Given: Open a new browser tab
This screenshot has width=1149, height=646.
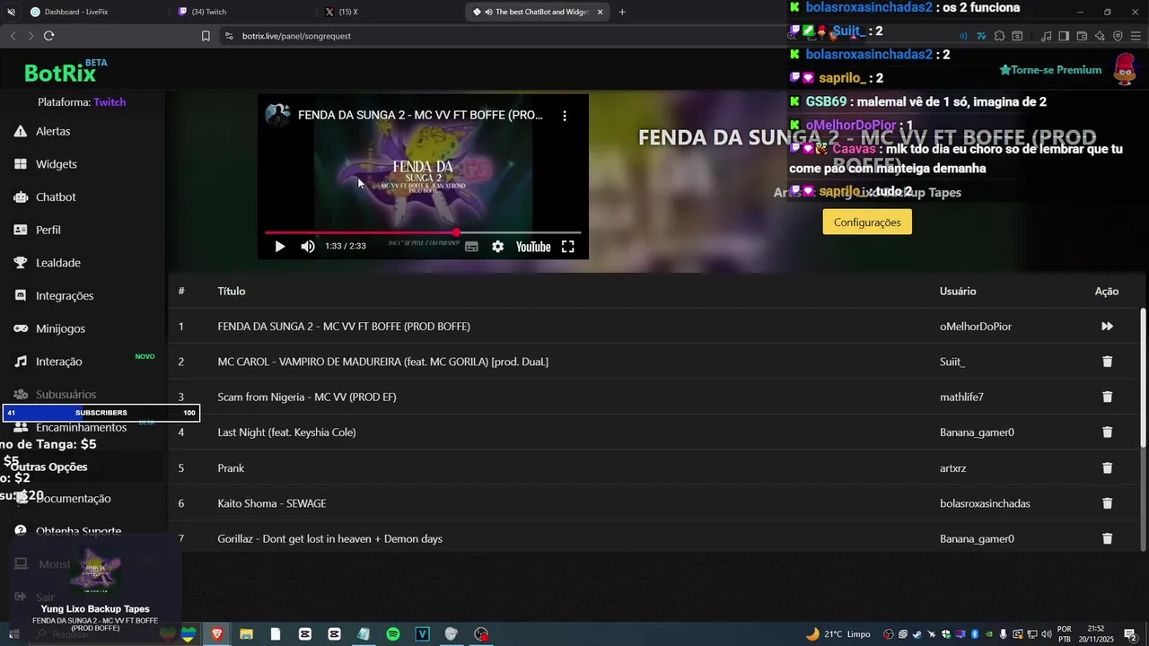Looking at the screenshot, I should (x=622, y=12).
